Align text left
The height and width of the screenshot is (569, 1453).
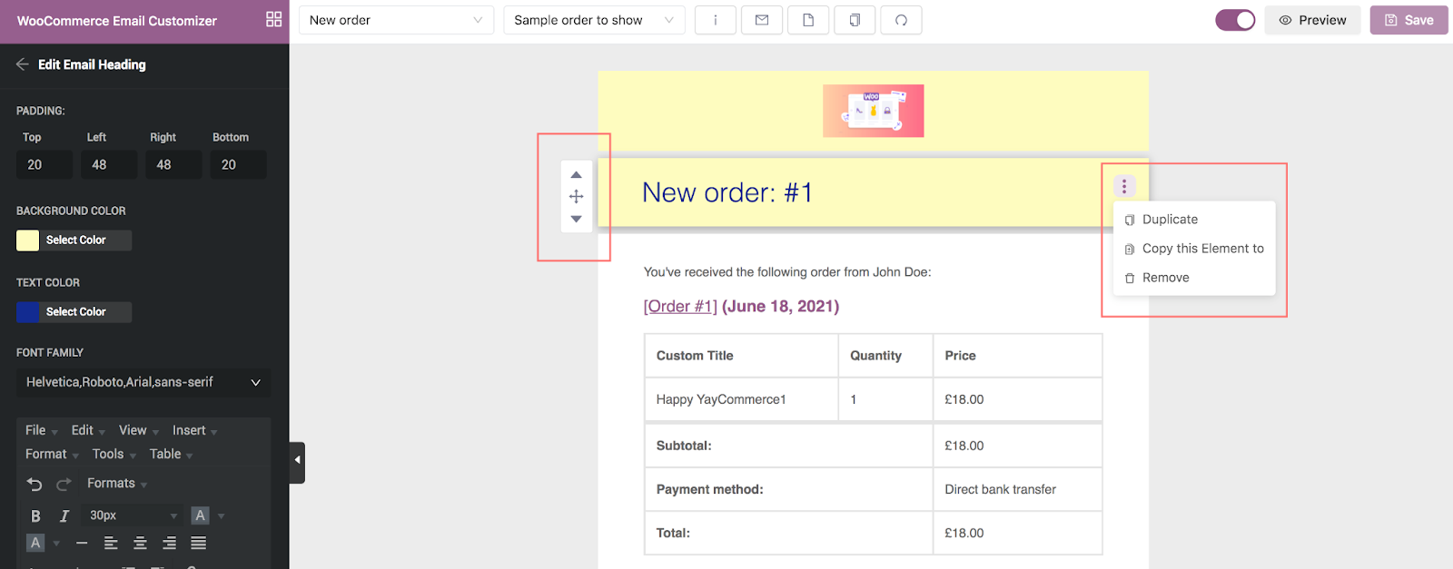click(111, 543)
